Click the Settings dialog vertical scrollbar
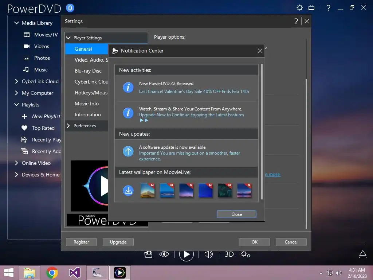Screen dimensions: 373x280 (306, 153)
